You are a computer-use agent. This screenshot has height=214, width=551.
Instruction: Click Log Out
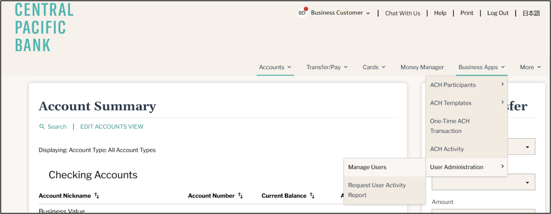click(x=498, y=13)
